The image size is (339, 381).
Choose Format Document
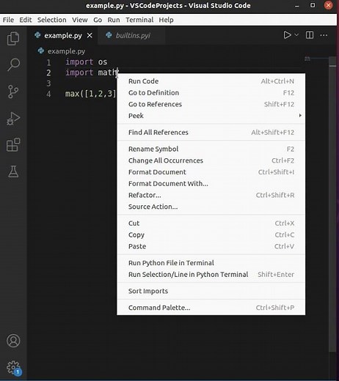(211, 172)
